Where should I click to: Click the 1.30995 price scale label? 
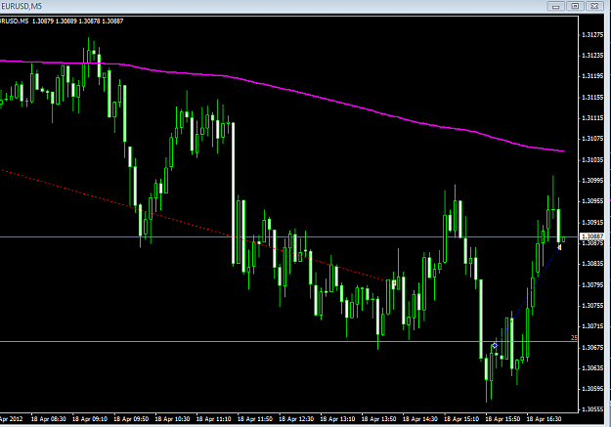tap(592, 180)
